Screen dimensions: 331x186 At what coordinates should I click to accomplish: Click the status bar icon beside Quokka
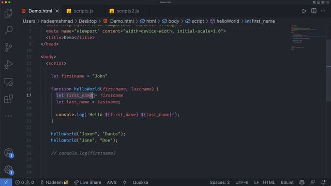(125, 182)
